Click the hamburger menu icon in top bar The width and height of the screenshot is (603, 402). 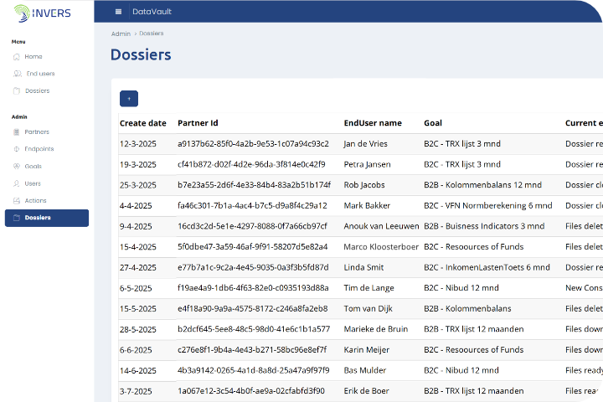click(118, 12)
